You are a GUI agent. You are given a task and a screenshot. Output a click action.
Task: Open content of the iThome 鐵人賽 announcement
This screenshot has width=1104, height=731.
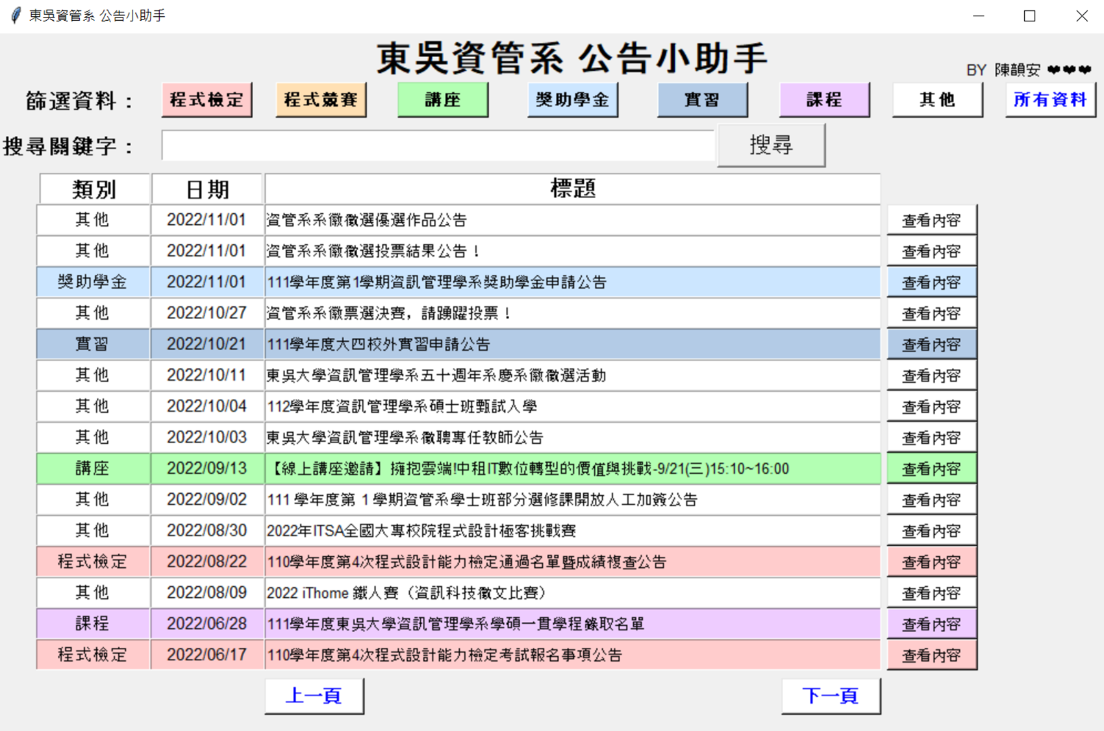(932, 593)
